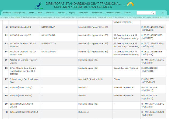Expand the Konsultasi dropdown menu
This screenshot has height=119, width=169.
(x=84, y=13)
